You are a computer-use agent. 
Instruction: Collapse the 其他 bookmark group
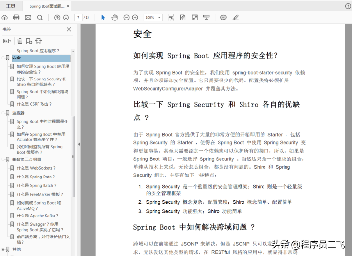coord(3,249)
